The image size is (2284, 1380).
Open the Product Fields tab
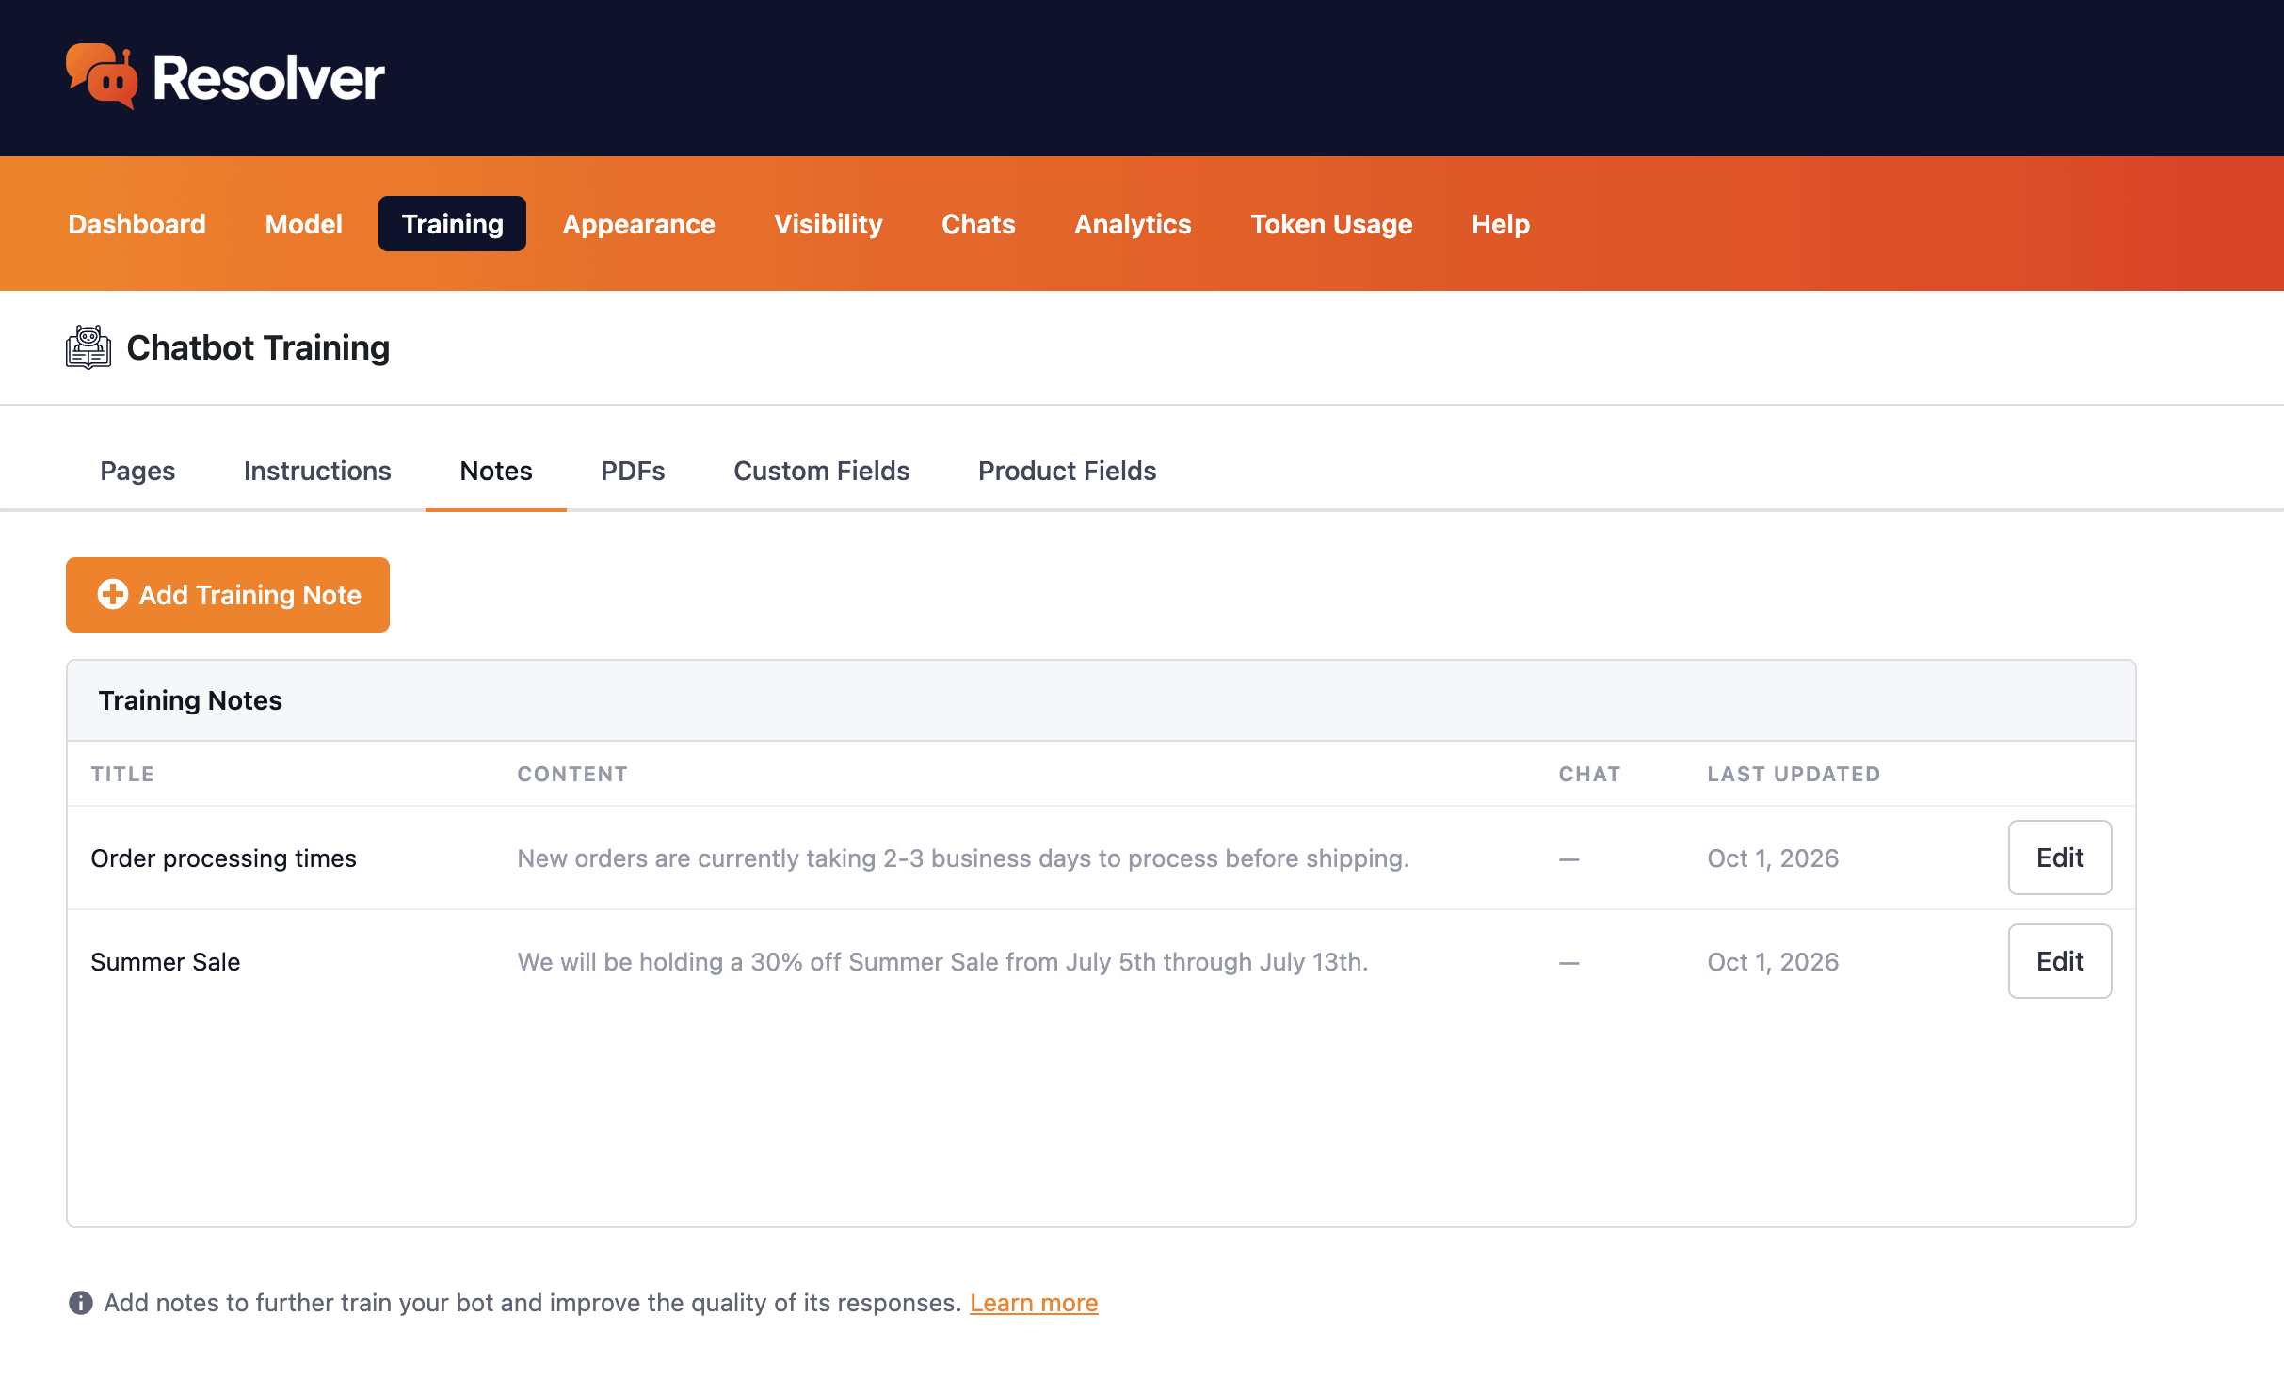(x=1068, y=471)
